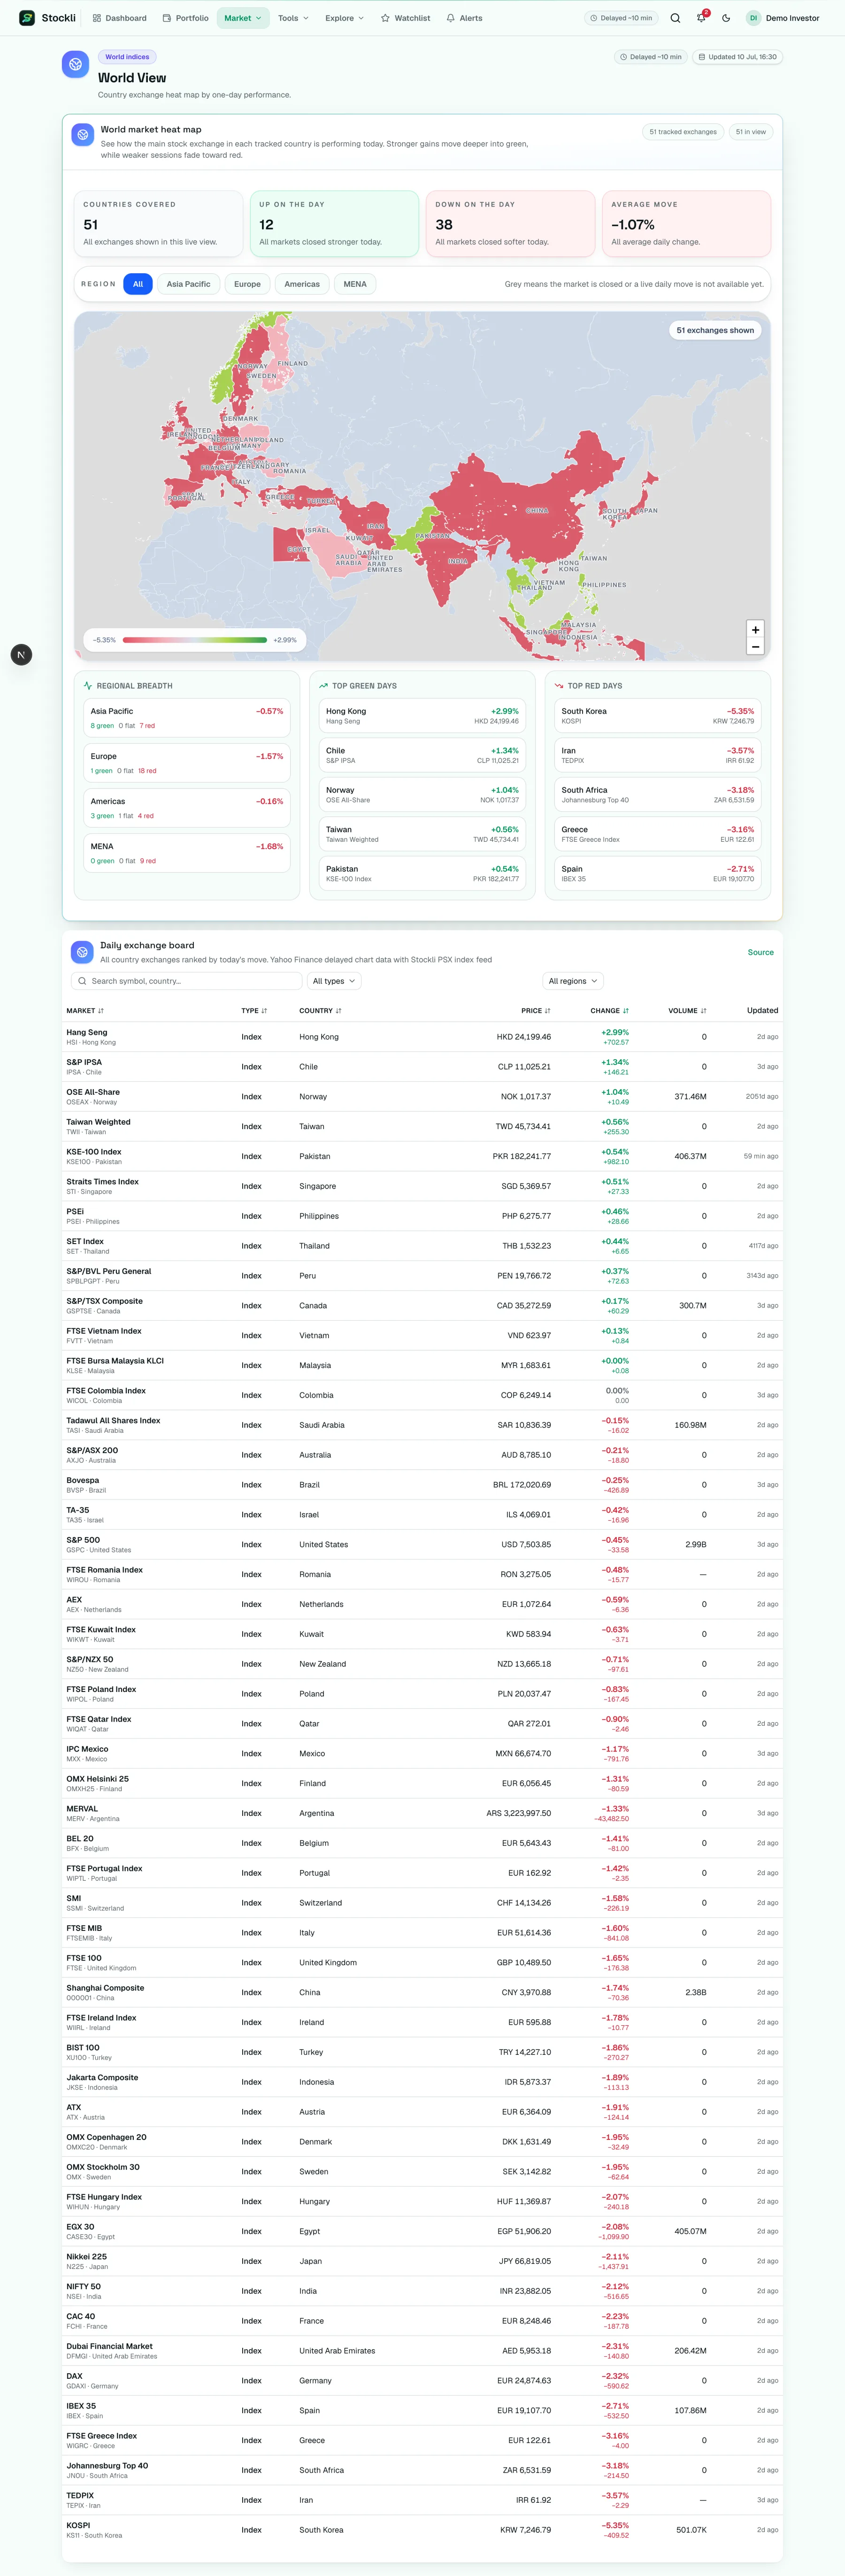Viewport: 845px width, 2576px height.
Task: Open the FTSE 100 table row
Action: (x=422, y=1962)
